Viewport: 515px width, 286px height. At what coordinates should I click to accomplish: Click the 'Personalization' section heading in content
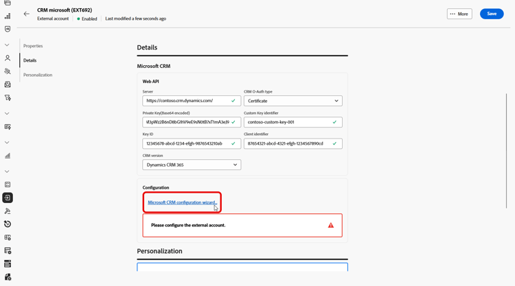pyautogui.click(x=159, y=251)
